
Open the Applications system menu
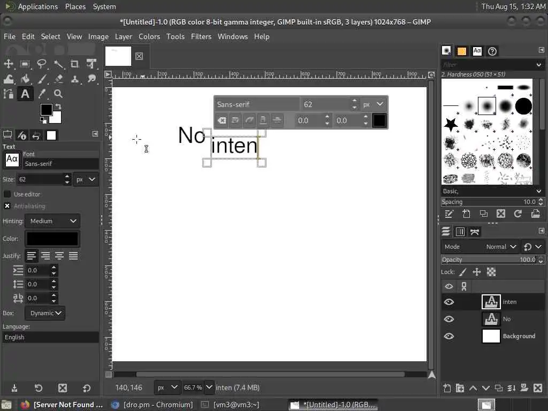[38, 6]
